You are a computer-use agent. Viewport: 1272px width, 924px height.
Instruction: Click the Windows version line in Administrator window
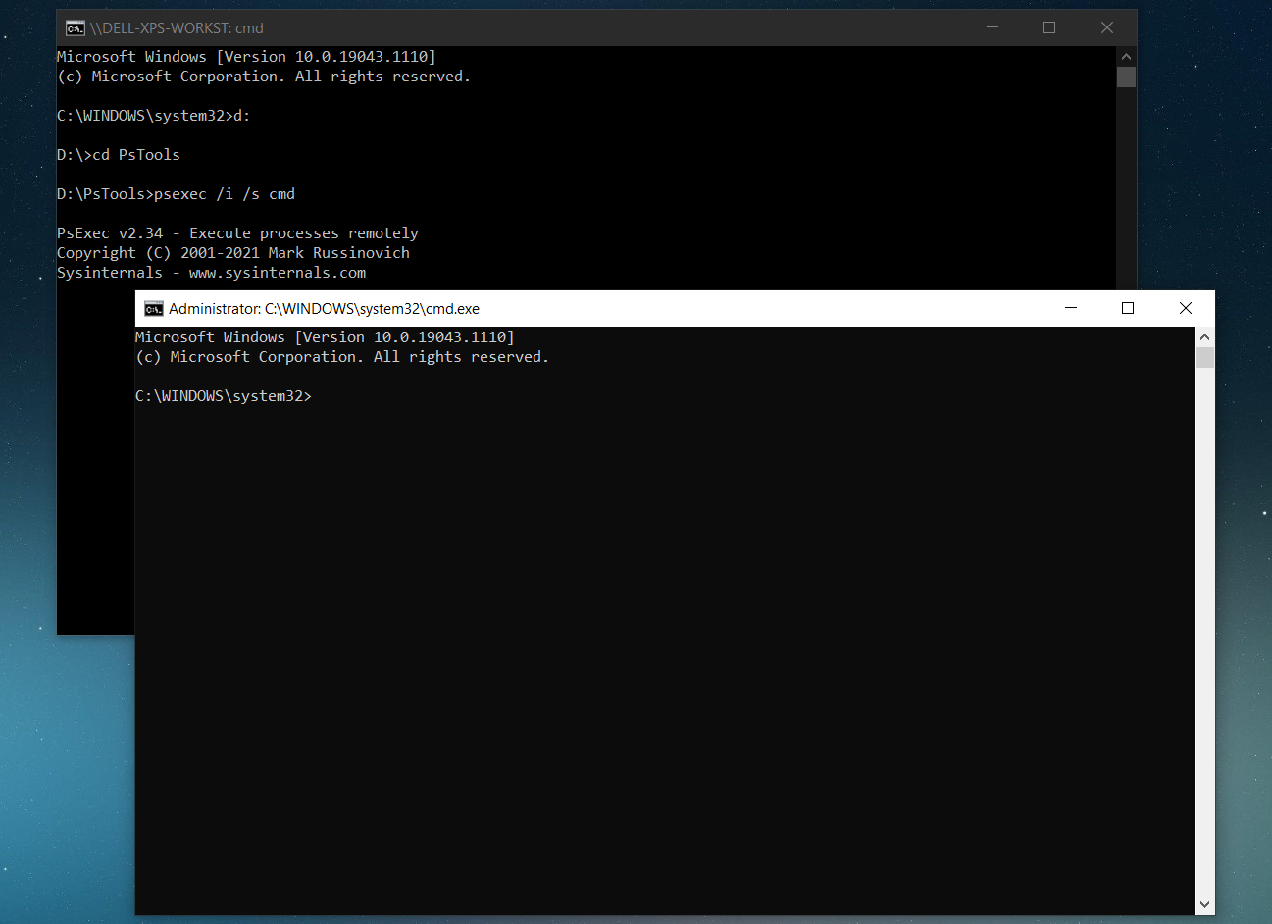coord(325,337)
